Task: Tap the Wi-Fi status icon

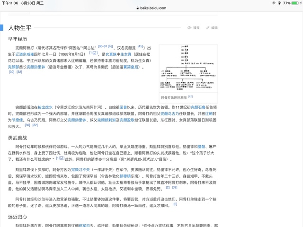Action: [274, 3]
